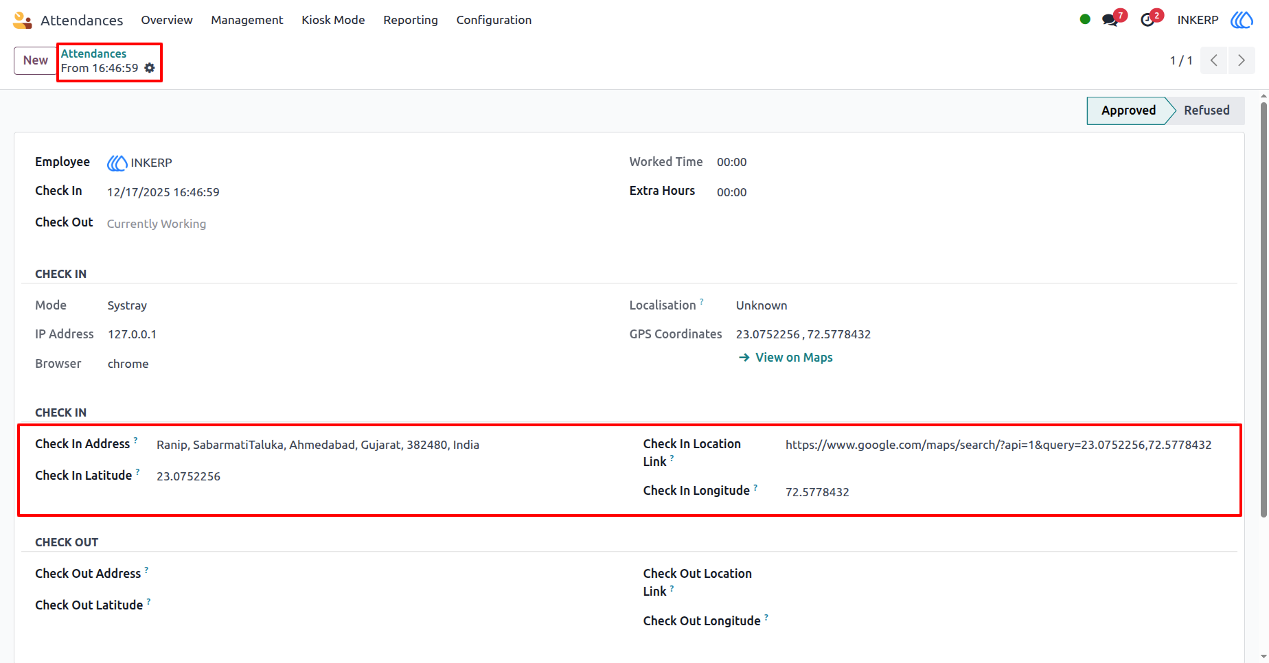Click the record pager 1 / 1
This screenshot has height=663, width=1269.
pyautogui.click(x=1181, y=60)
